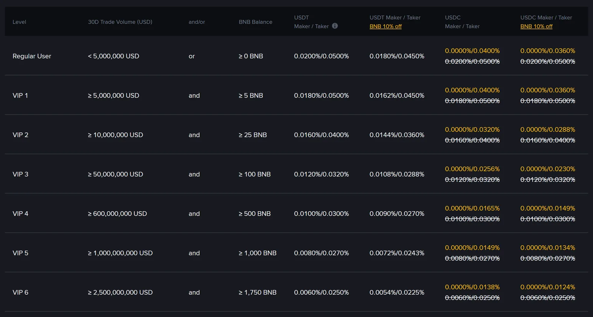Click the yellow 0.0000%/0.0165% USDC fee
Image resolution: width=593 pixels, height=317 pixels.
(472, 208)
